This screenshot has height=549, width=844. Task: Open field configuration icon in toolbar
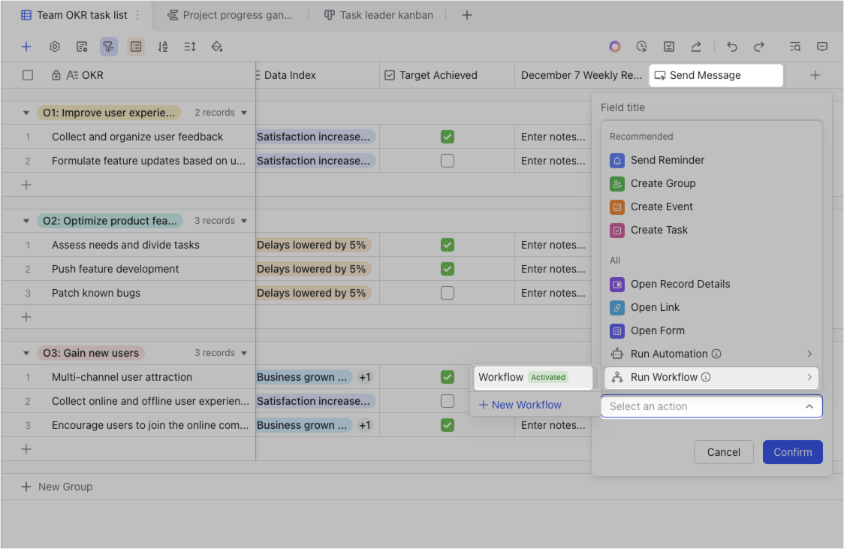coord(82,47)
